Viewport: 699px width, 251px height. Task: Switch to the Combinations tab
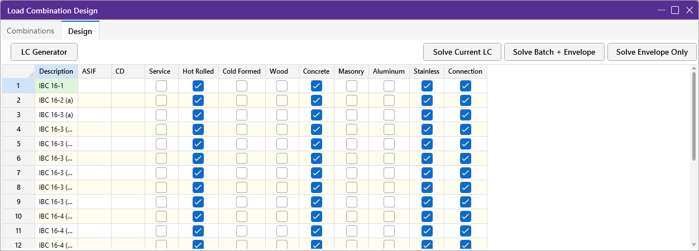coord(31,31)
